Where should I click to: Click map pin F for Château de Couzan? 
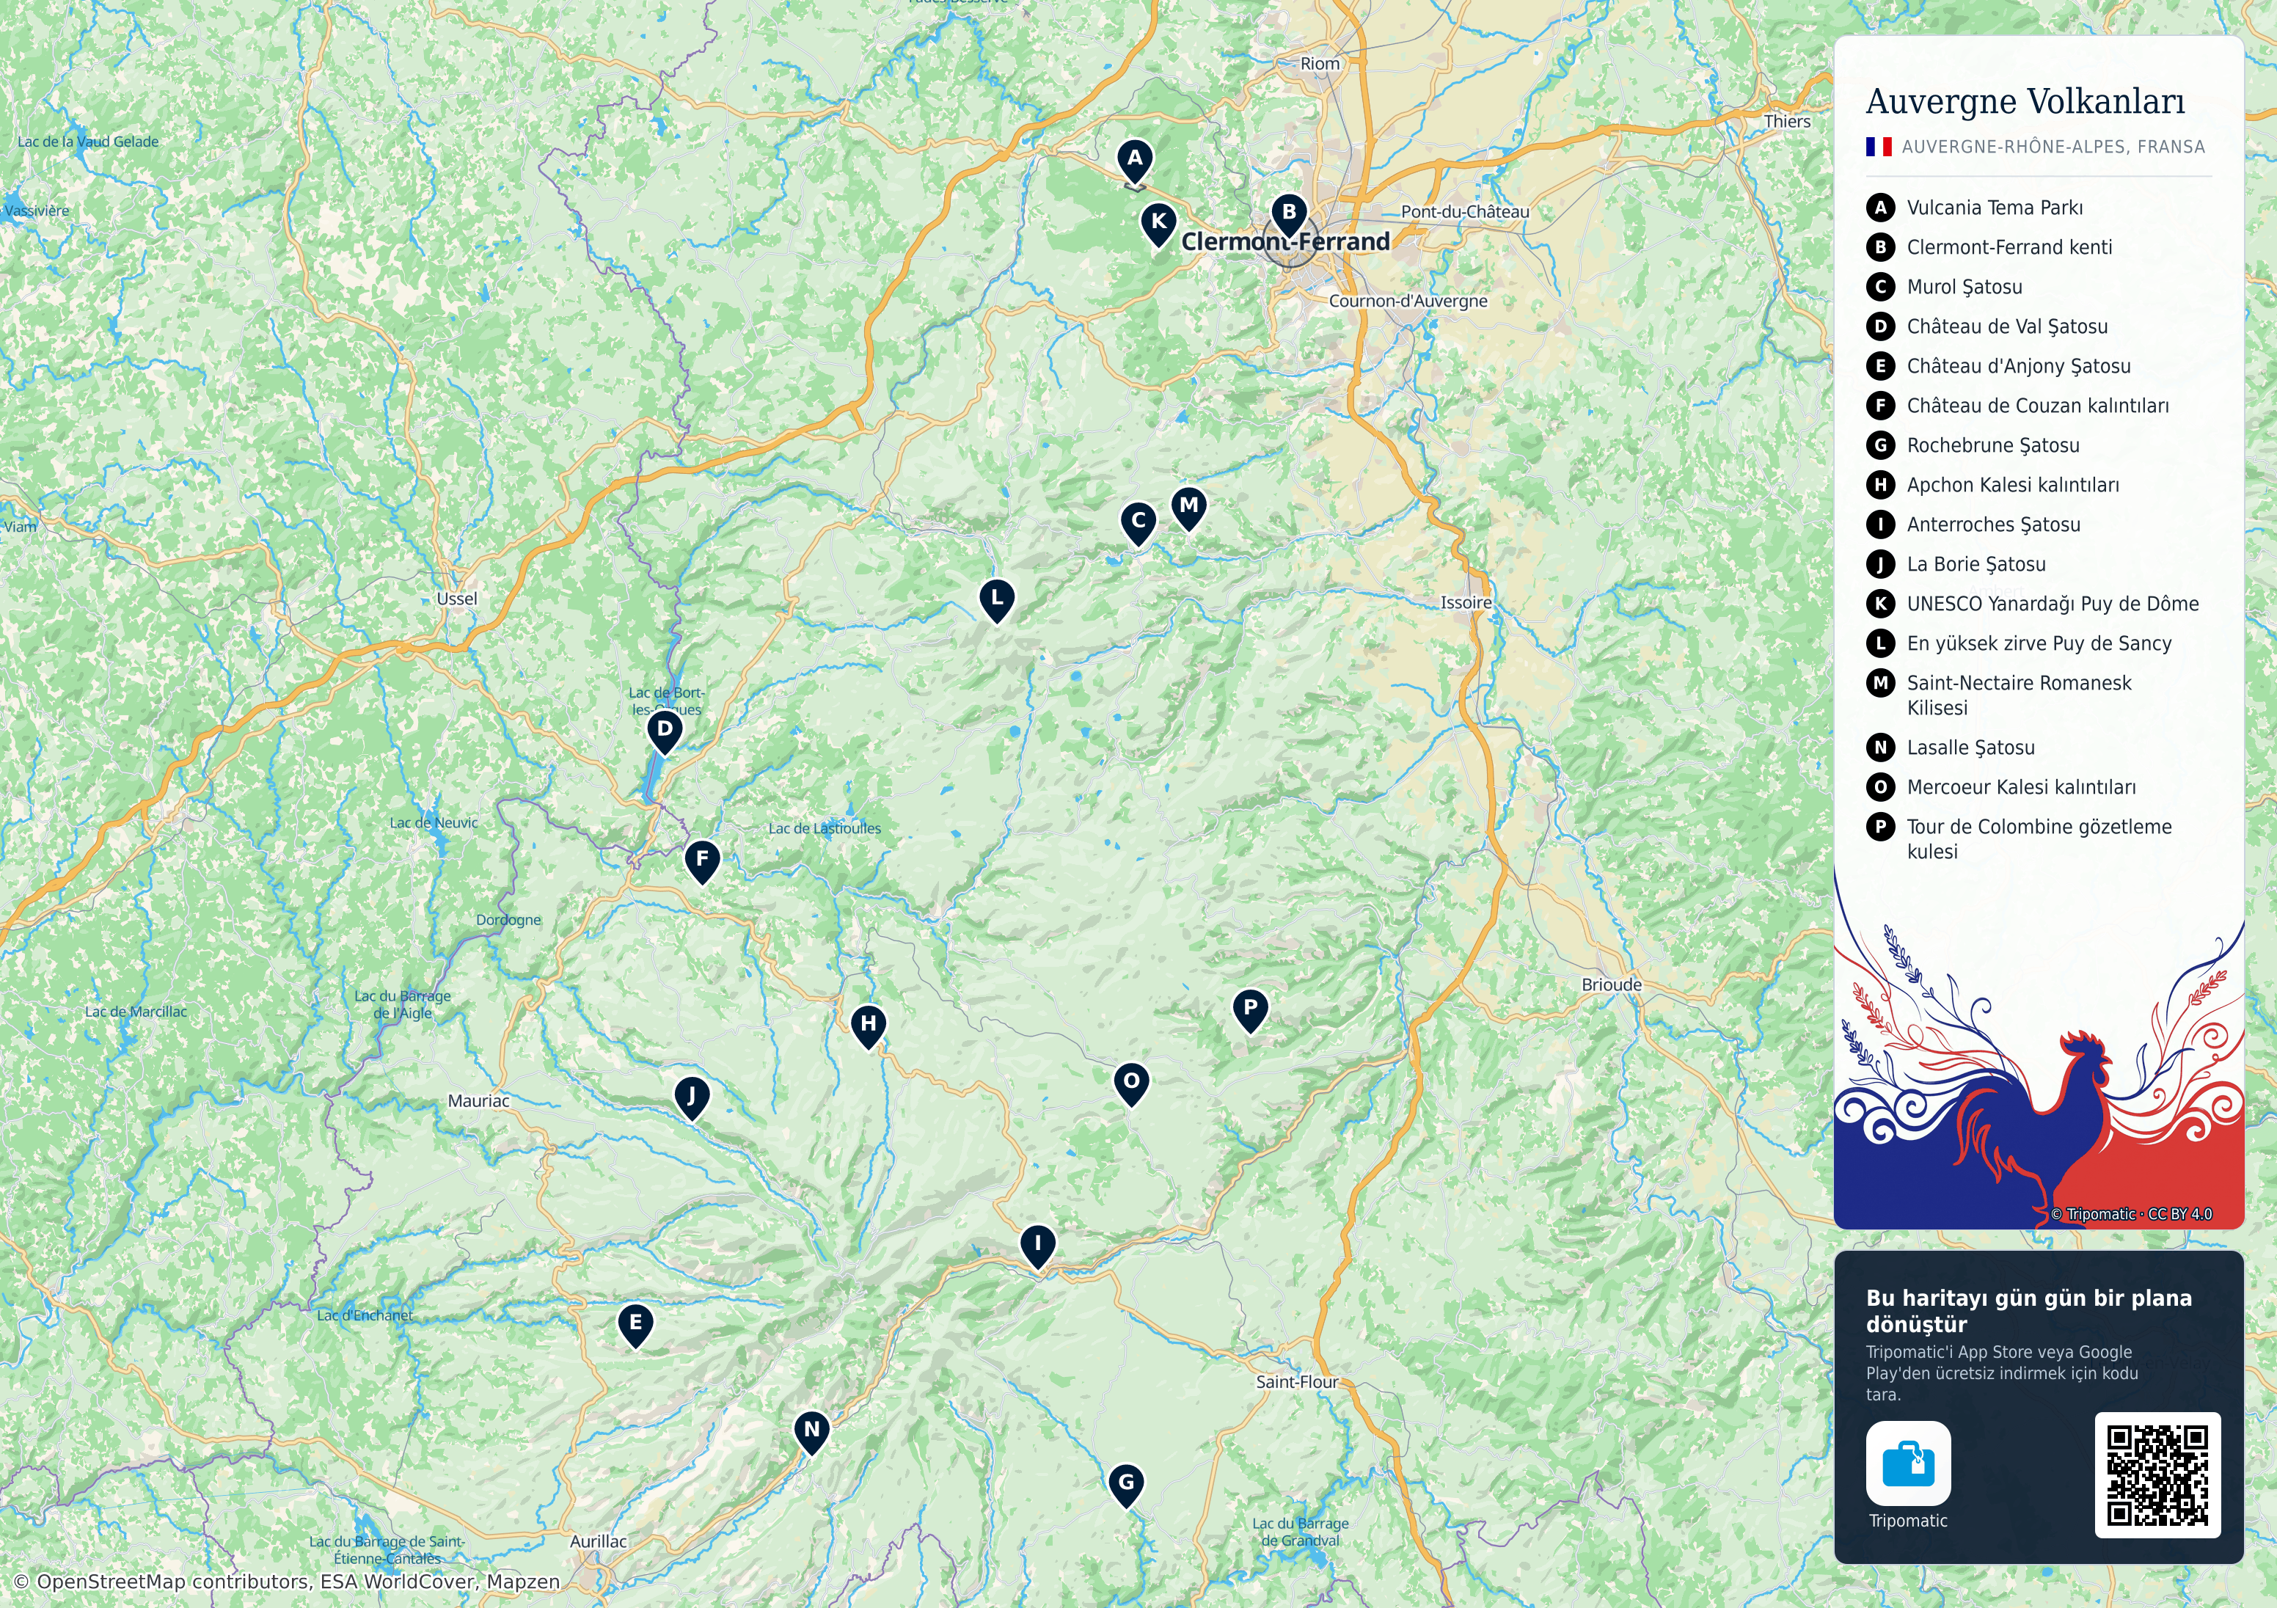[702, 861]
